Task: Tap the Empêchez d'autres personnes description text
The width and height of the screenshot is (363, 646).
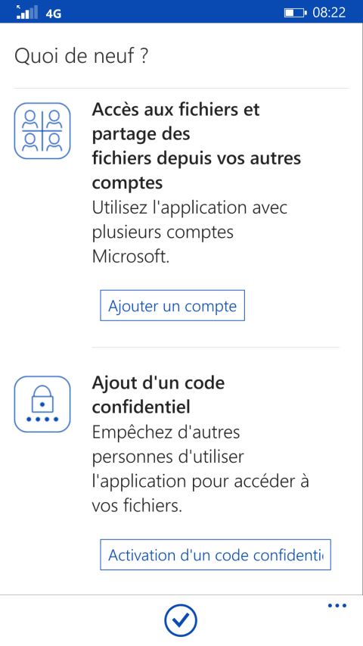Action: [200, 469]
